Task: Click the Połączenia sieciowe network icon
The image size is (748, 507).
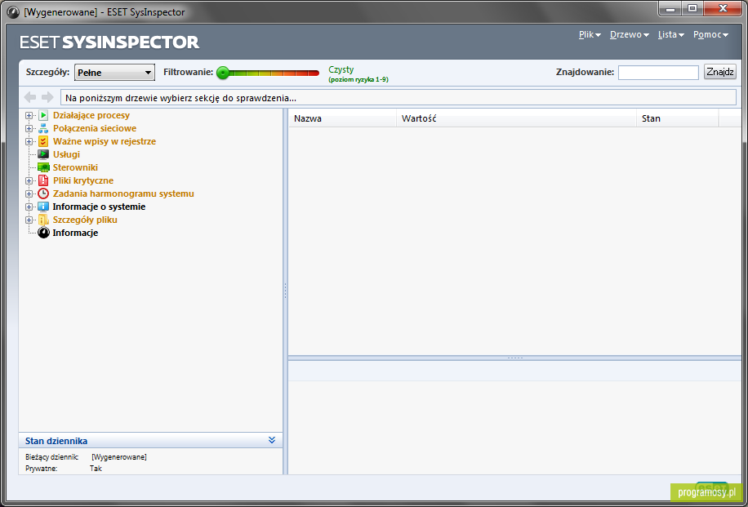Action: click(43, 128)
